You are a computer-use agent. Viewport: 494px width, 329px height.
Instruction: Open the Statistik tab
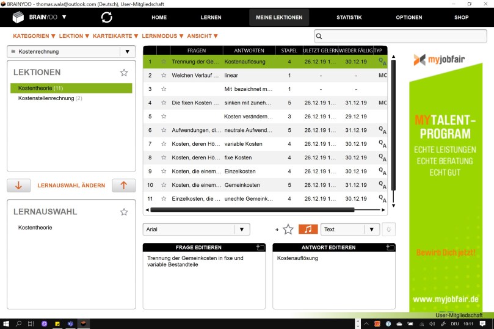(x=349, y=18)
